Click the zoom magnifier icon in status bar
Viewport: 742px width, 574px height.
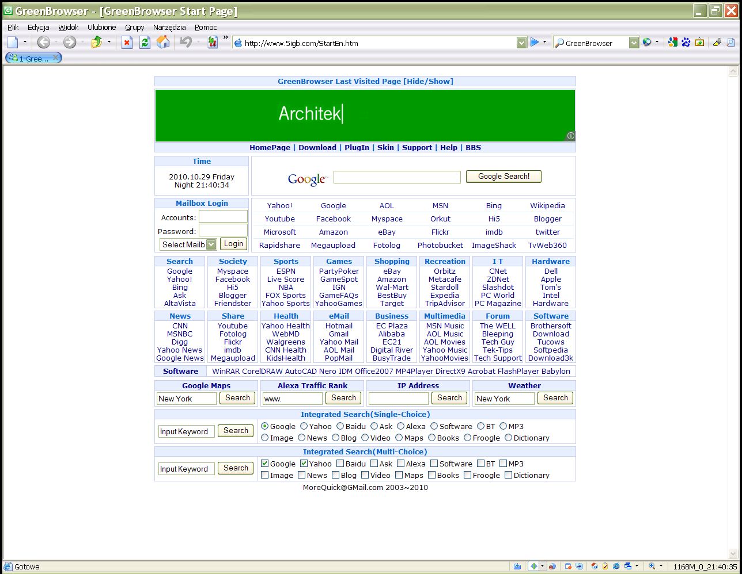pyautogui.click(x=652, y=566)
